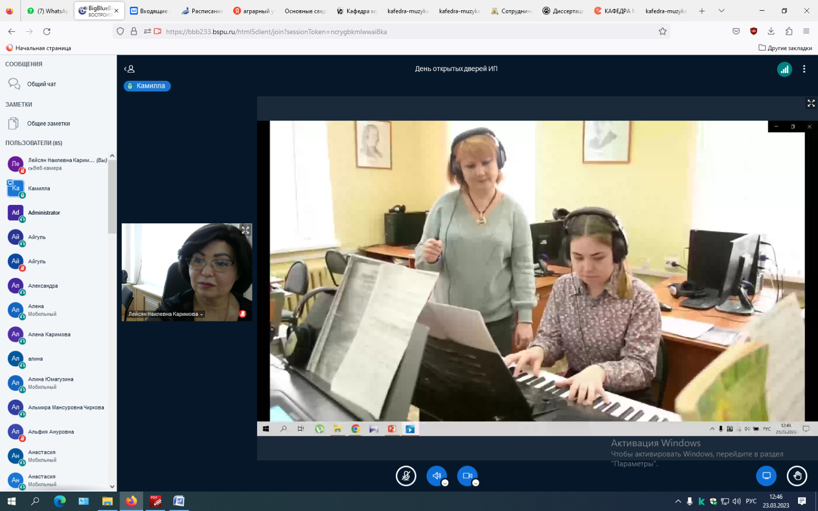Expand audio device options arrow
This screenshot has width=818, height=511.
click(x=445, y=483)
